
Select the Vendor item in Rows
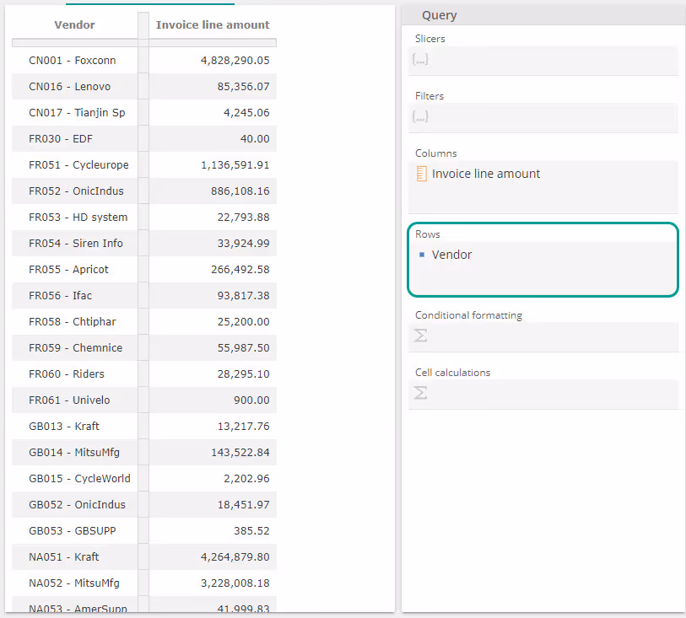point(451,255)
